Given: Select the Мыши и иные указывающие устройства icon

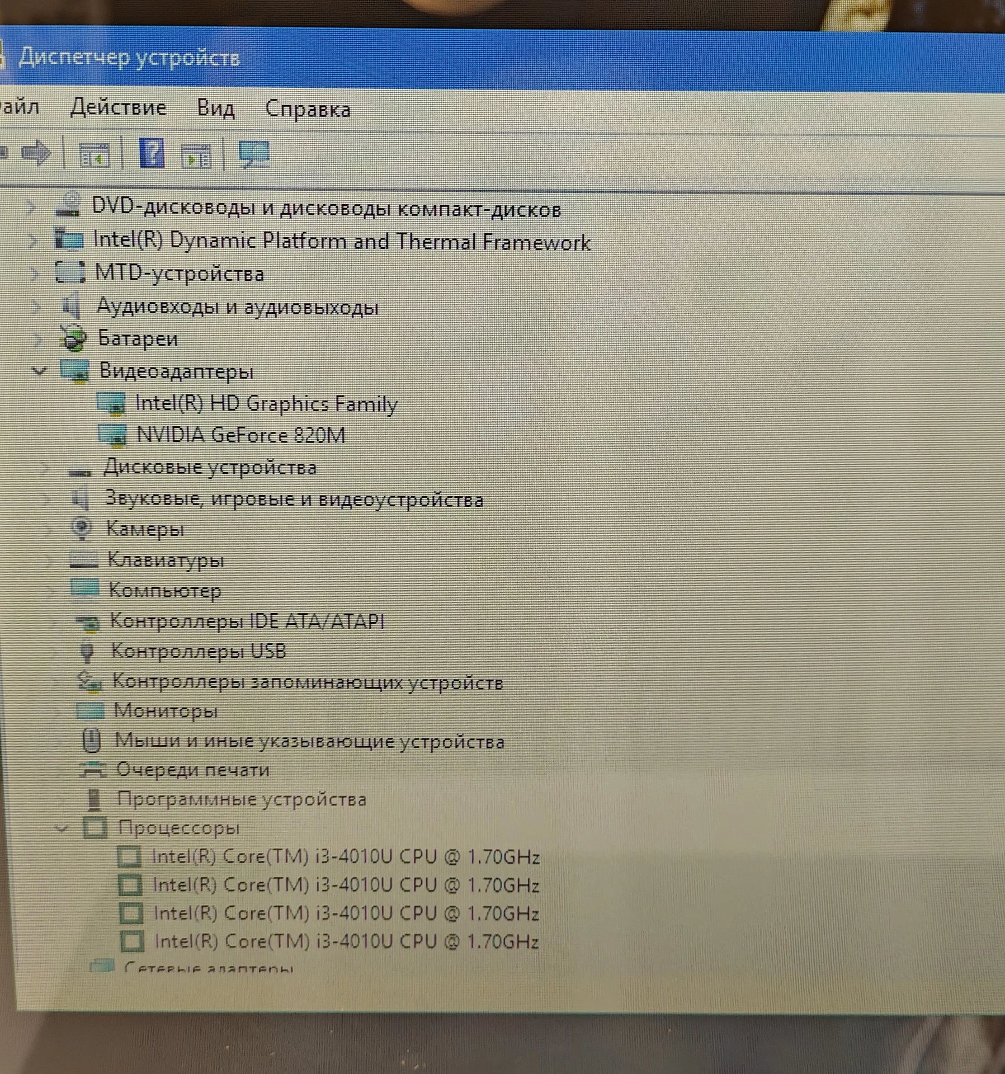Looking at the screenshot, I should coord(91,741).
